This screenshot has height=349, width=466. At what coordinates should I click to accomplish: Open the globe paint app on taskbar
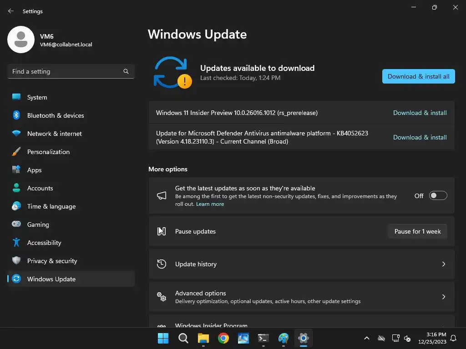coord(284,338)
